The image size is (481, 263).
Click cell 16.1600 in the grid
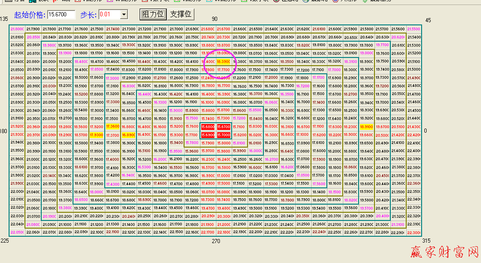tap(160, 127)
